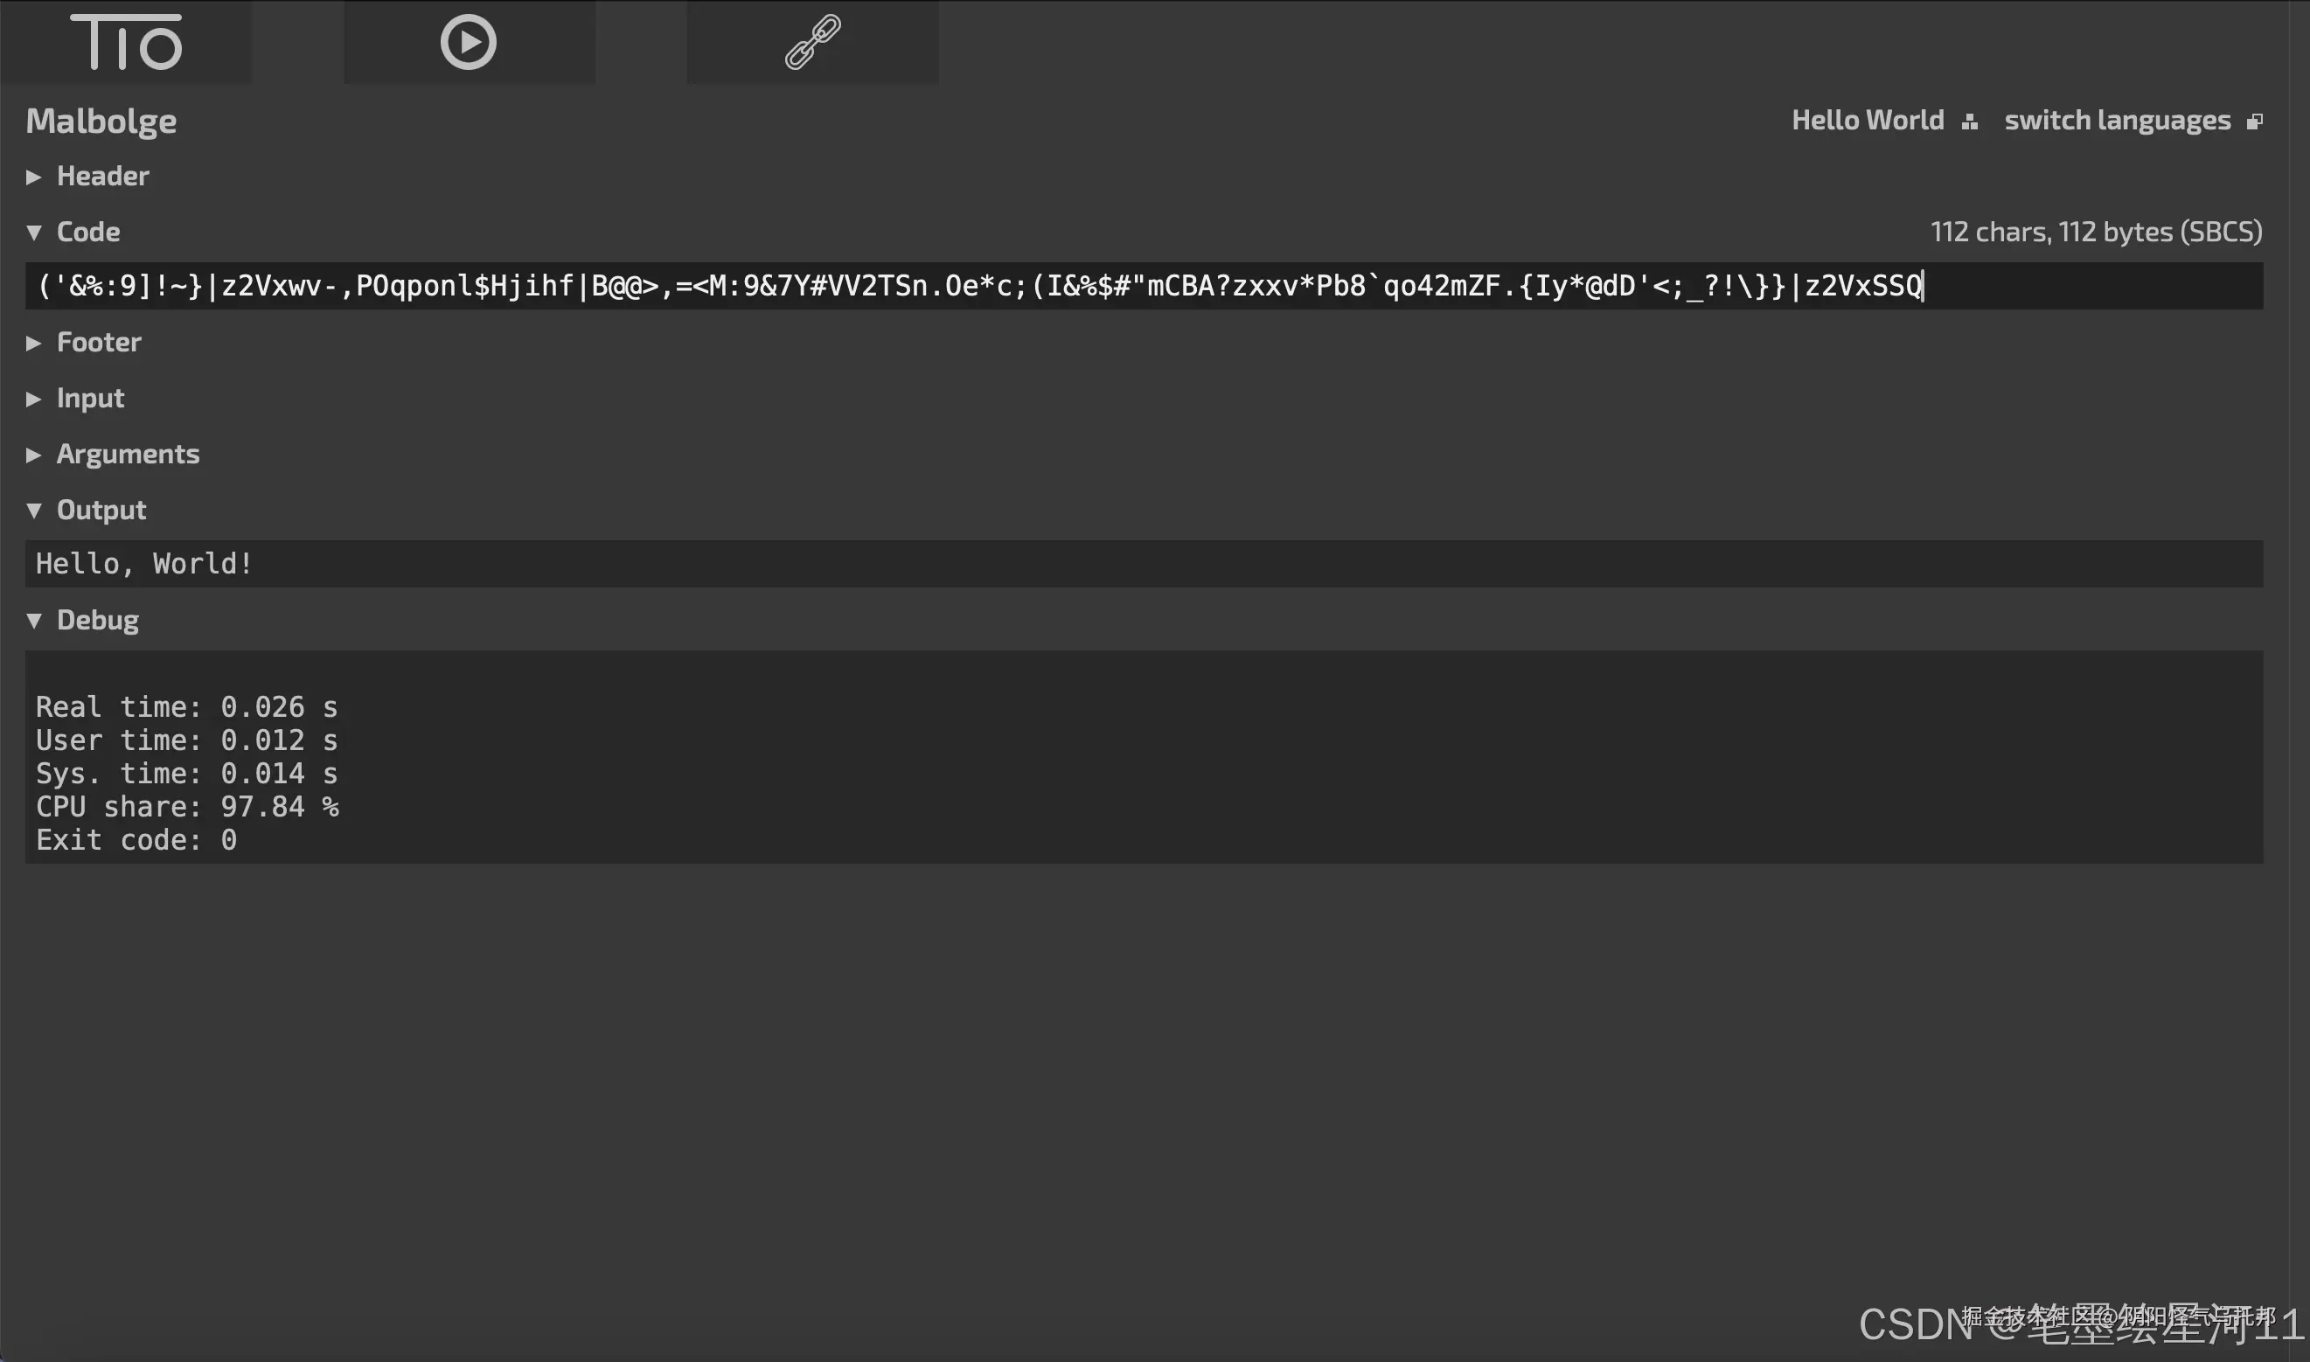Collapse the Output section triangle
The height and width of the screenshot is (1362, 2310).
pyautogui.click(x=34, y=511)
